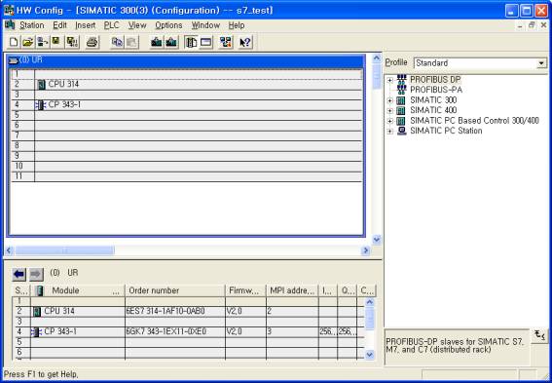Click the Download to Module icon
Image resolution: width=552 pixels, height=383 pixels.
coord(157,42)
